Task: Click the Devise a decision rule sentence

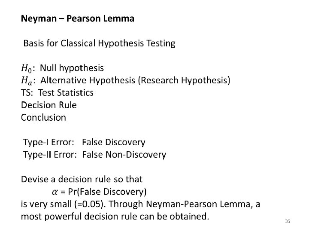Action: pos(82,179)
